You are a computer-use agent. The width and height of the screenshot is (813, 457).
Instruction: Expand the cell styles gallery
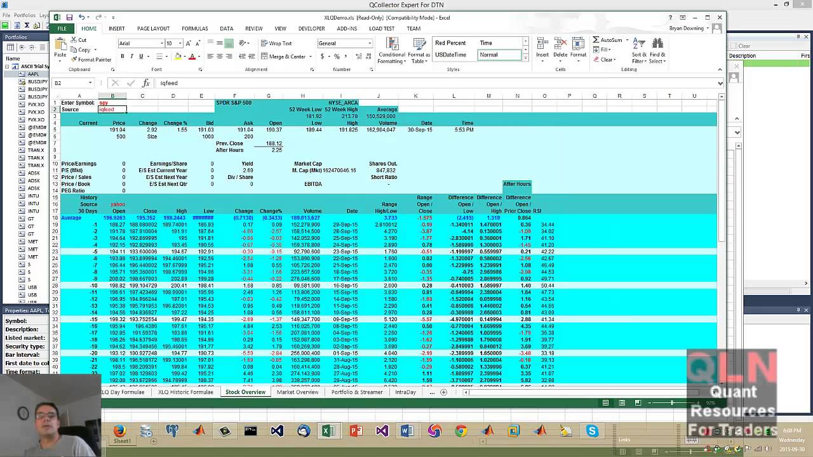click(x=525, y=57)
